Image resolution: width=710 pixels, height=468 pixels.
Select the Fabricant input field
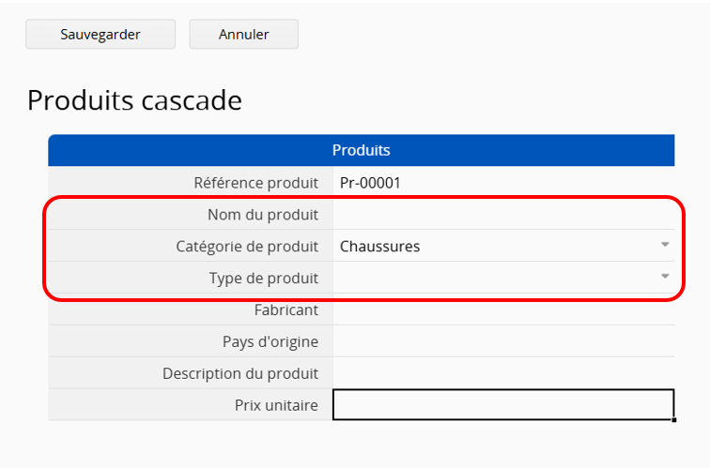(x=503, y=309)
